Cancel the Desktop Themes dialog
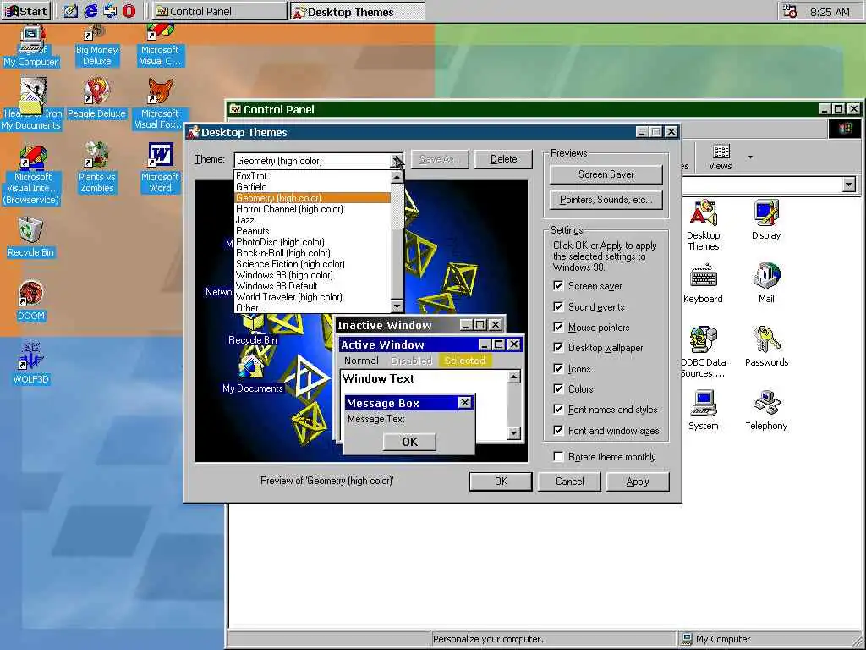Image resolution: width=866 pixels, height=650 pixels. tap(569, 482)
